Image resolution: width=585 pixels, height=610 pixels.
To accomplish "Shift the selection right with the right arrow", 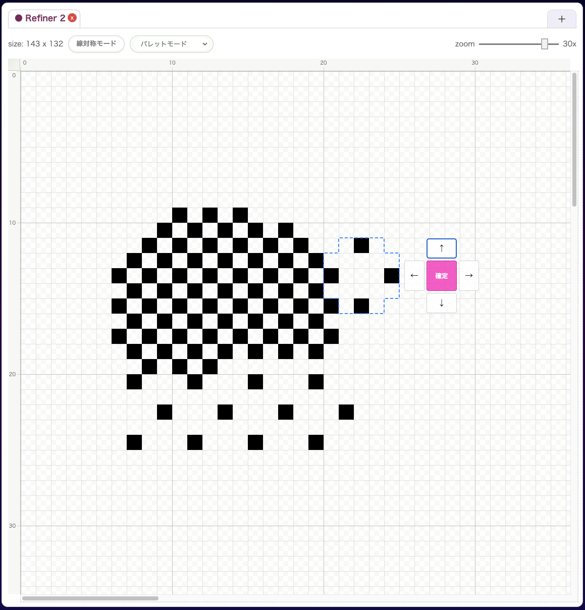I will coord(469,276).
